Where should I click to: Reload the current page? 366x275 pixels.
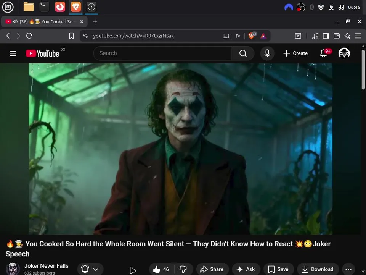pos(29,36)
